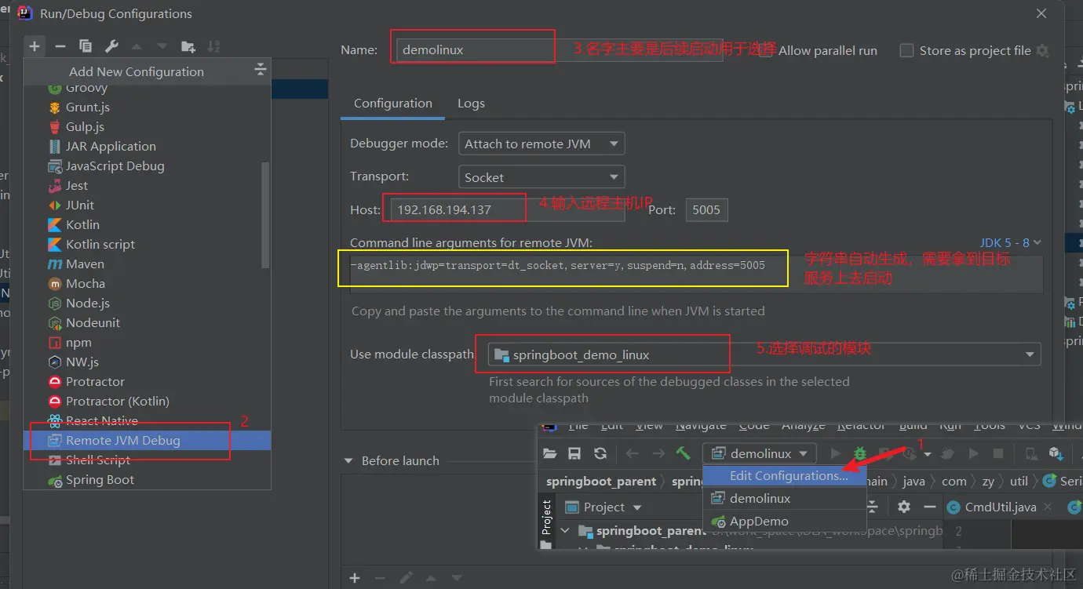
Task: Select Mocha configuration type
Action: point(148,283)
